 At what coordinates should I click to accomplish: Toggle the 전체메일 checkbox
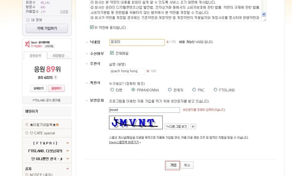(112, 53)
